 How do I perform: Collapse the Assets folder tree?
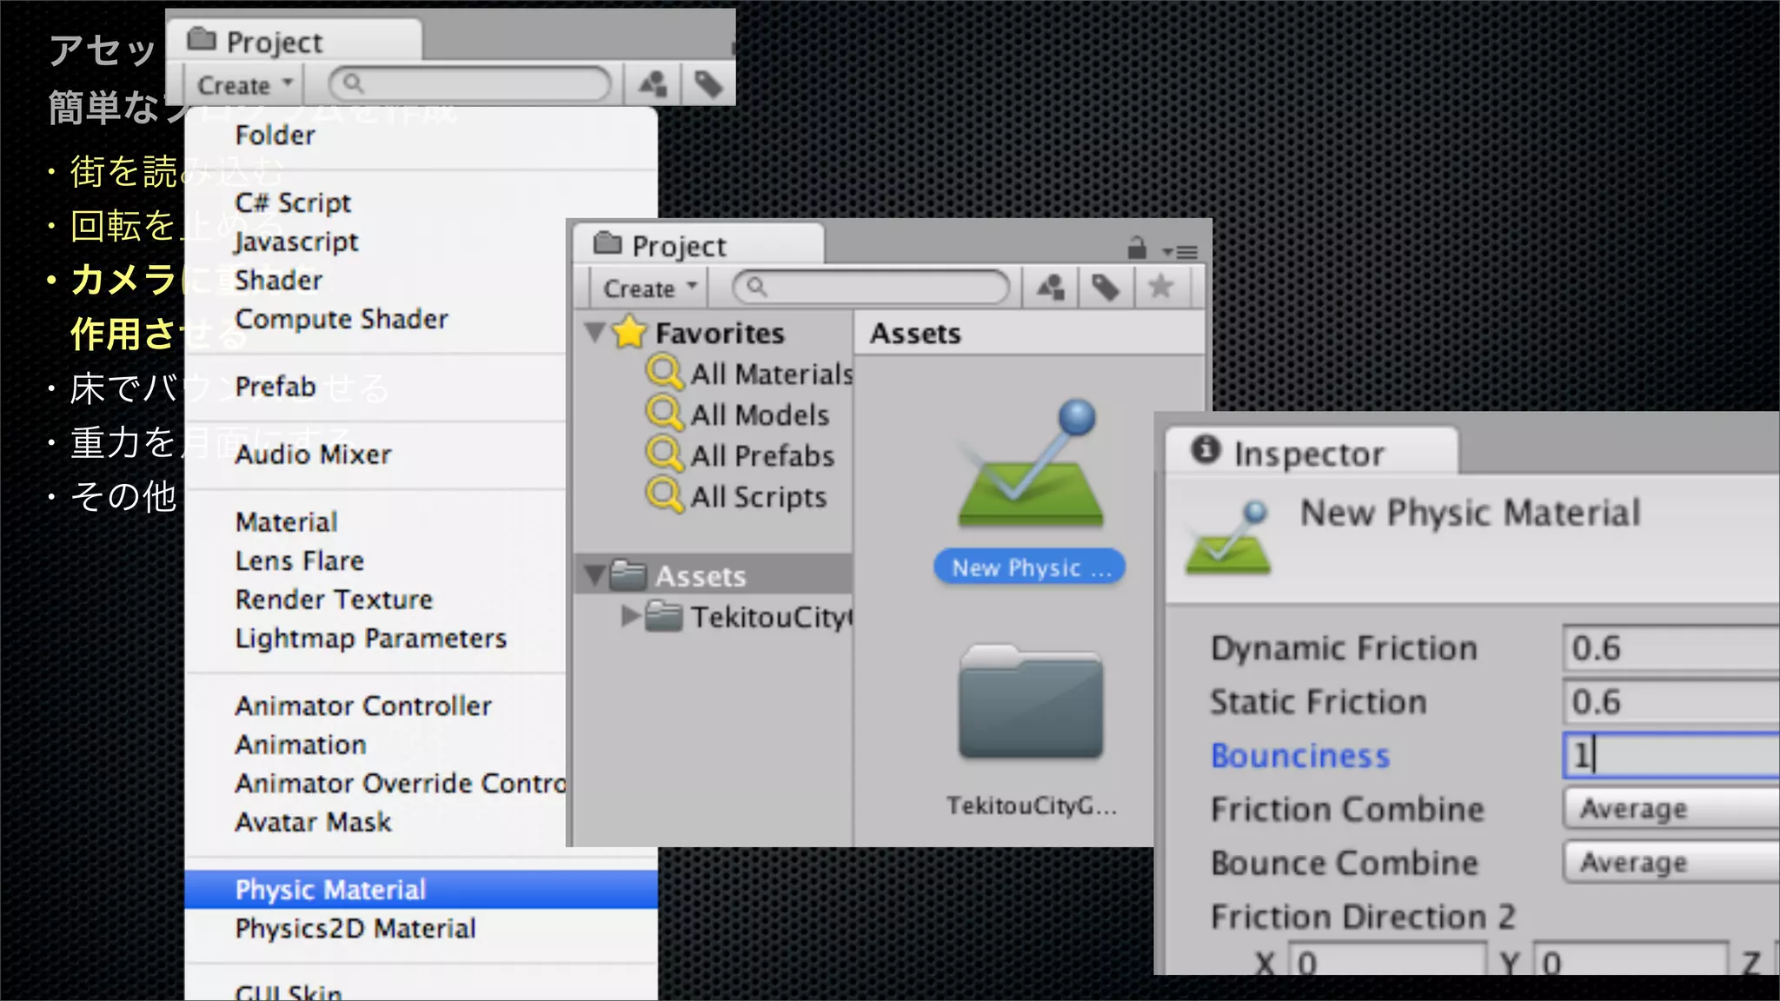(595, 575)
